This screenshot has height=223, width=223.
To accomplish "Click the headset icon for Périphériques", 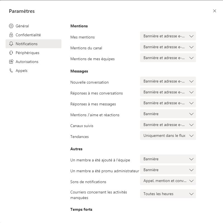I will click(x=11, y=53).
